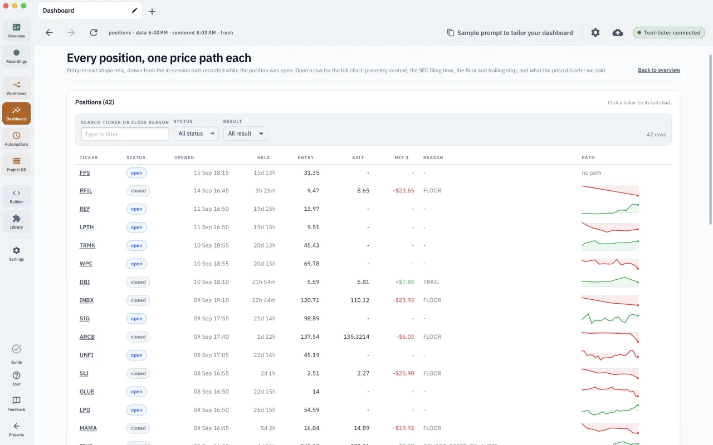
Task: Open the FPS ticker chart
Action: pos(85,173)
